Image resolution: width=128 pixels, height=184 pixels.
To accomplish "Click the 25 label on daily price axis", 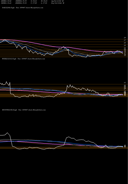I will click(125, 43).
